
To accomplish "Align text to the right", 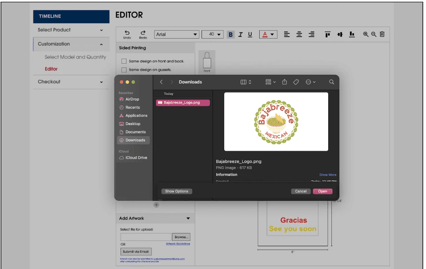I will tap(311, 34).
